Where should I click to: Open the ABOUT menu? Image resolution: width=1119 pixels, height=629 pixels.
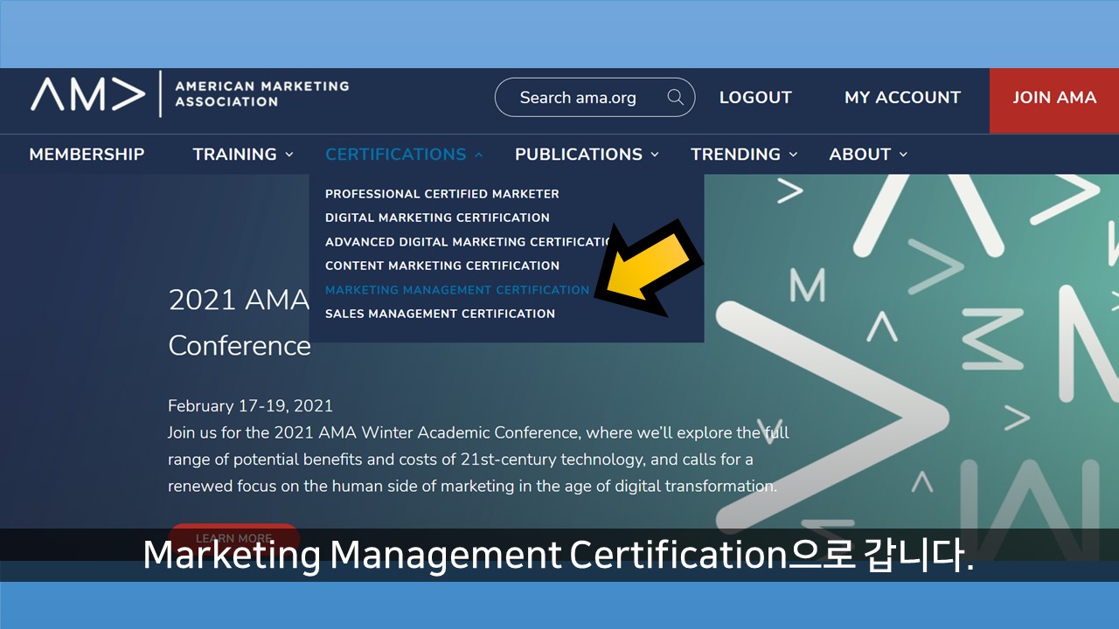point(859,155)
